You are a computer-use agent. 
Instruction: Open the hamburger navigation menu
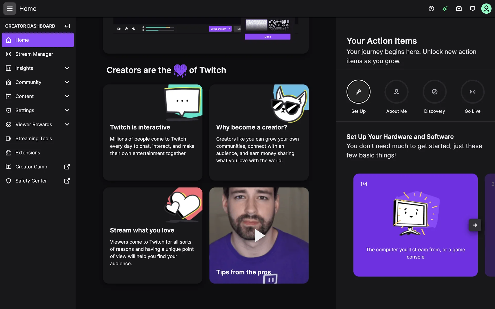10,8
